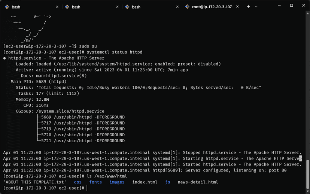Click the 'Started httpd.service' log line
The image size is (310, 194).
(152, 164)
